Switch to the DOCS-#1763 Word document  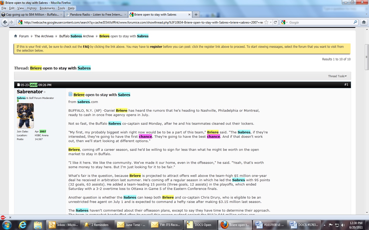(304, 225)
